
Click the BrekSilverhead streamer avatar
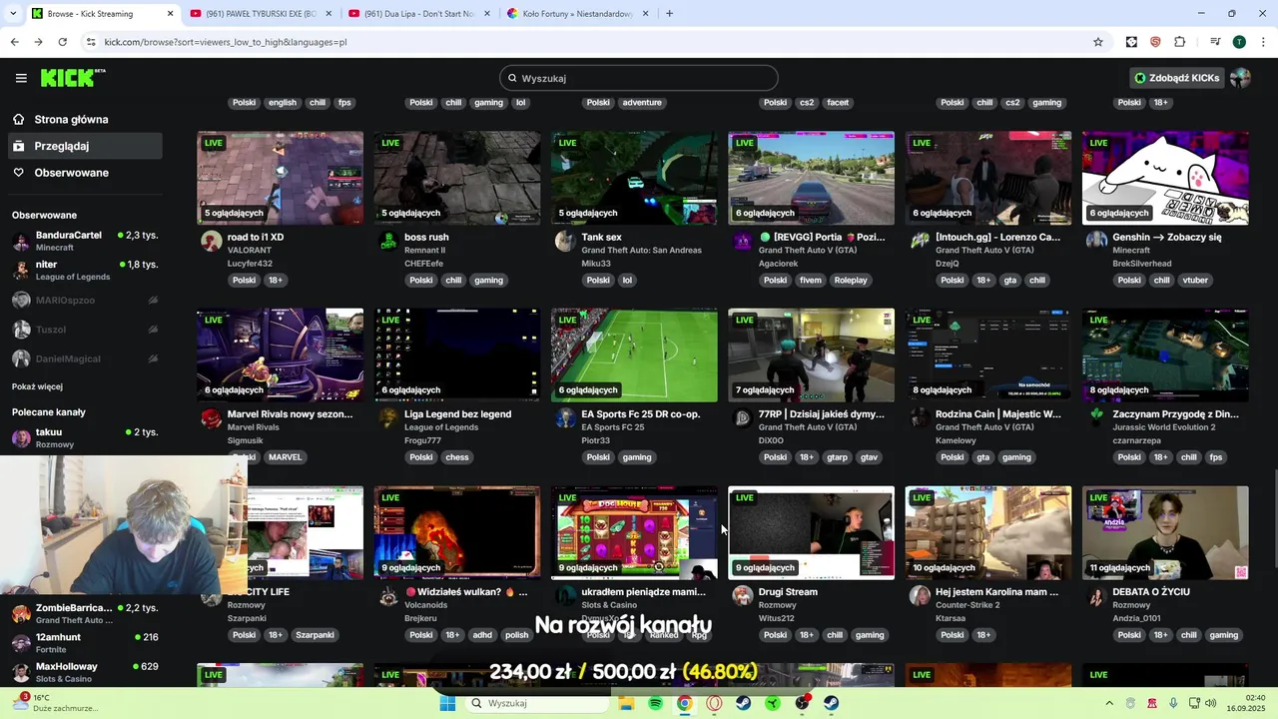tap(1096, 241)
